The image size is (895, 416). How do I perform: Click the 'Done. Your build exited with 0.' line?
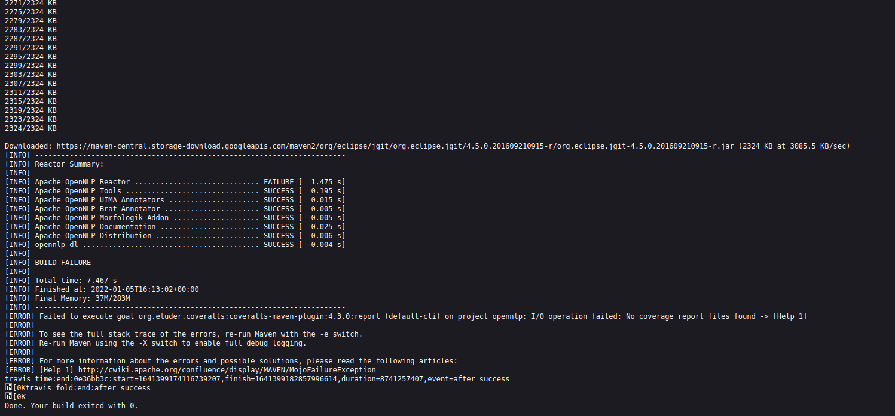coord(71,406)
